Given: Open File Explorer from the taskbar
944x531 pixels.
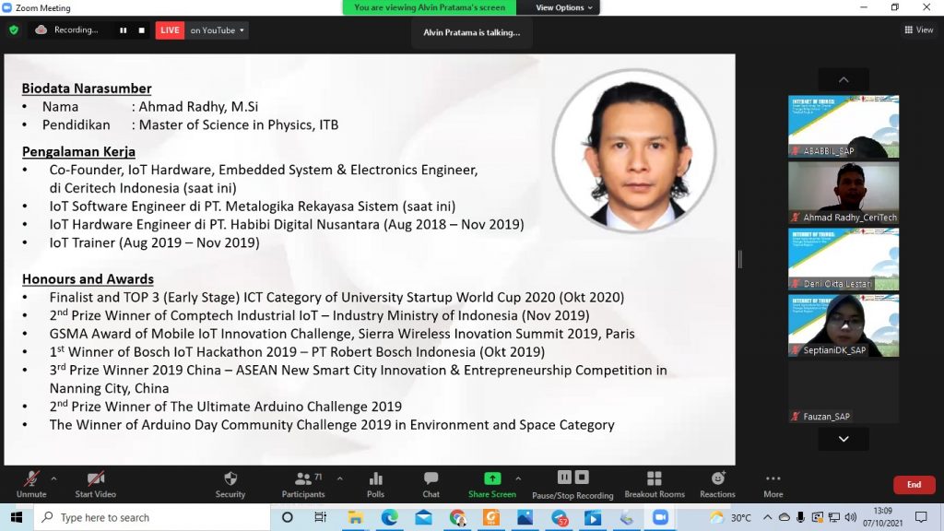Looking at the screenshot, I should pyautogui.click(x=355, y=517).
